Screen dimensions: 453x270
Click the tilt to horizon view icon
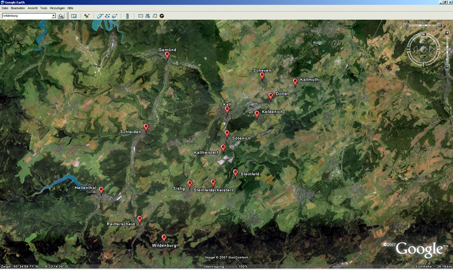pos(440,26)
